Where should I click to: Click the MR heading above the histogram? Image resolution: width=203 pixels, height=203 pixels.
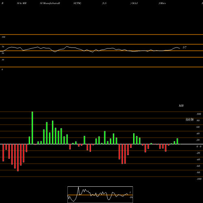coord(181,106)
